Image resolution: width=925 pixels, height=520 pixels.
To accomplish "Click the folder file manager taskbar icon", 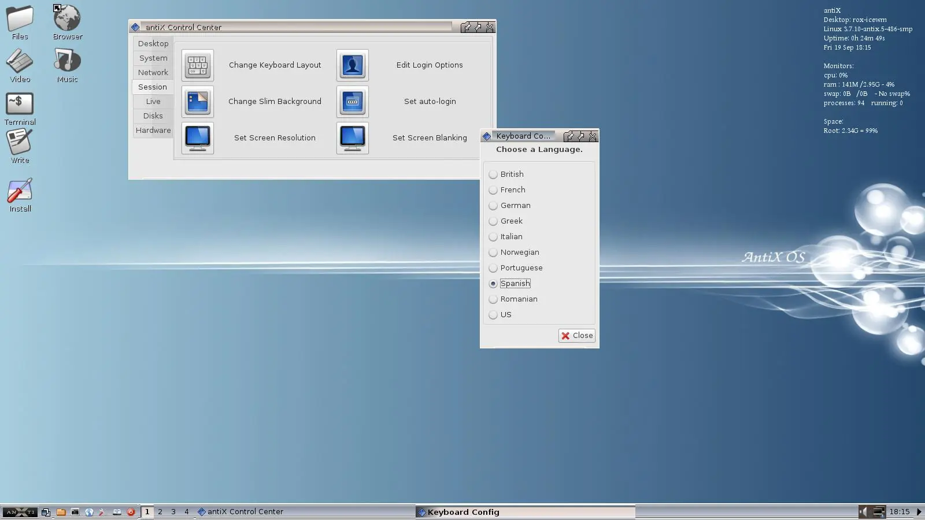I will [x=61, y=512].
